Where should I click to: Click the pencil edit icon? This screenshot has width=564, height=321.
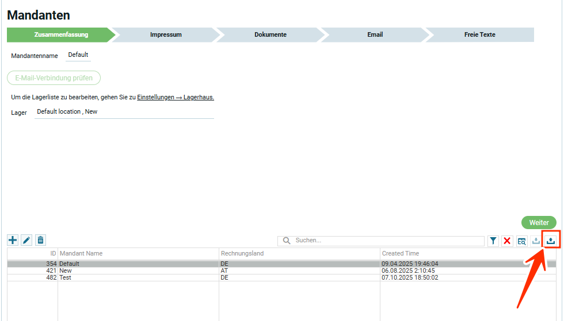[x=26, y=240]
